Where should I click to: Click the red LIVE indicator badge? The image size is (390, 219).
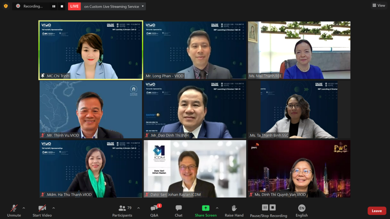click(74, 6)
